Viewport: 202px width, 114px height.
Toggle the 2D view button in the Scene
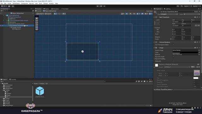127,14
